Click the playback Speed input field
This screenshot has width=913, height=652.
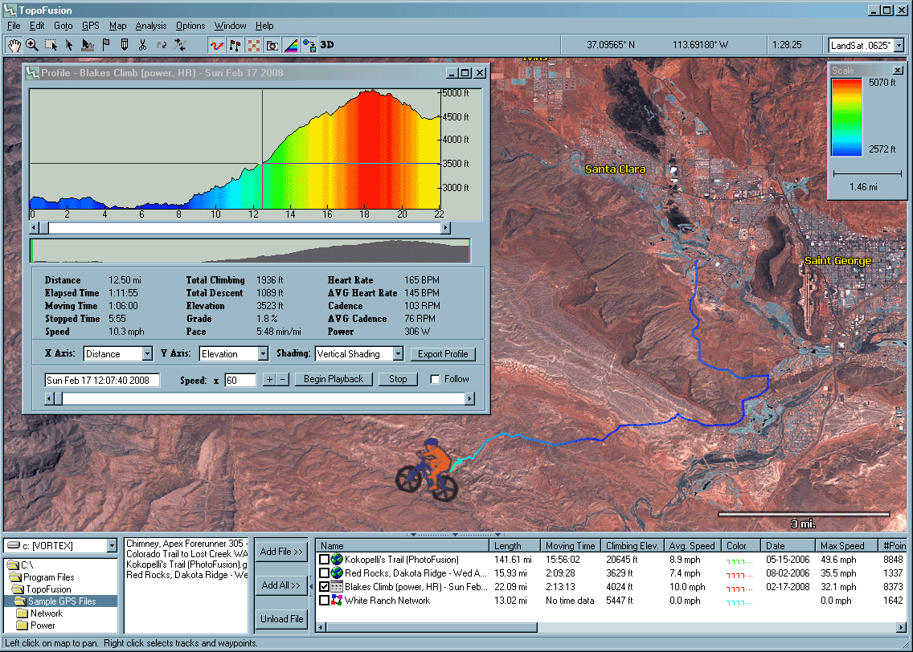click(x=240, y=381)
